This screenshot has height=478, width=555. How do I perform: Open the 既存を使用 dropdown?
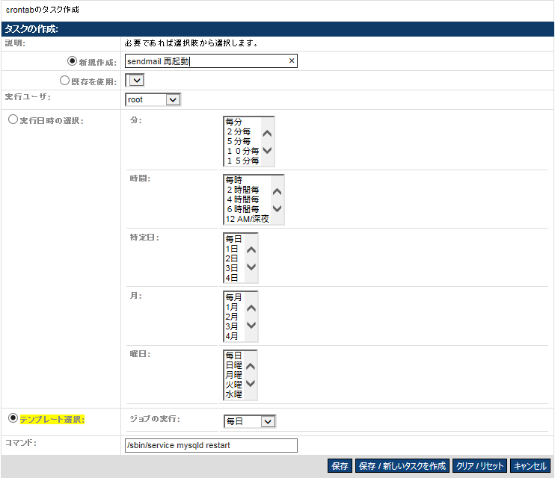click(135, 80)
